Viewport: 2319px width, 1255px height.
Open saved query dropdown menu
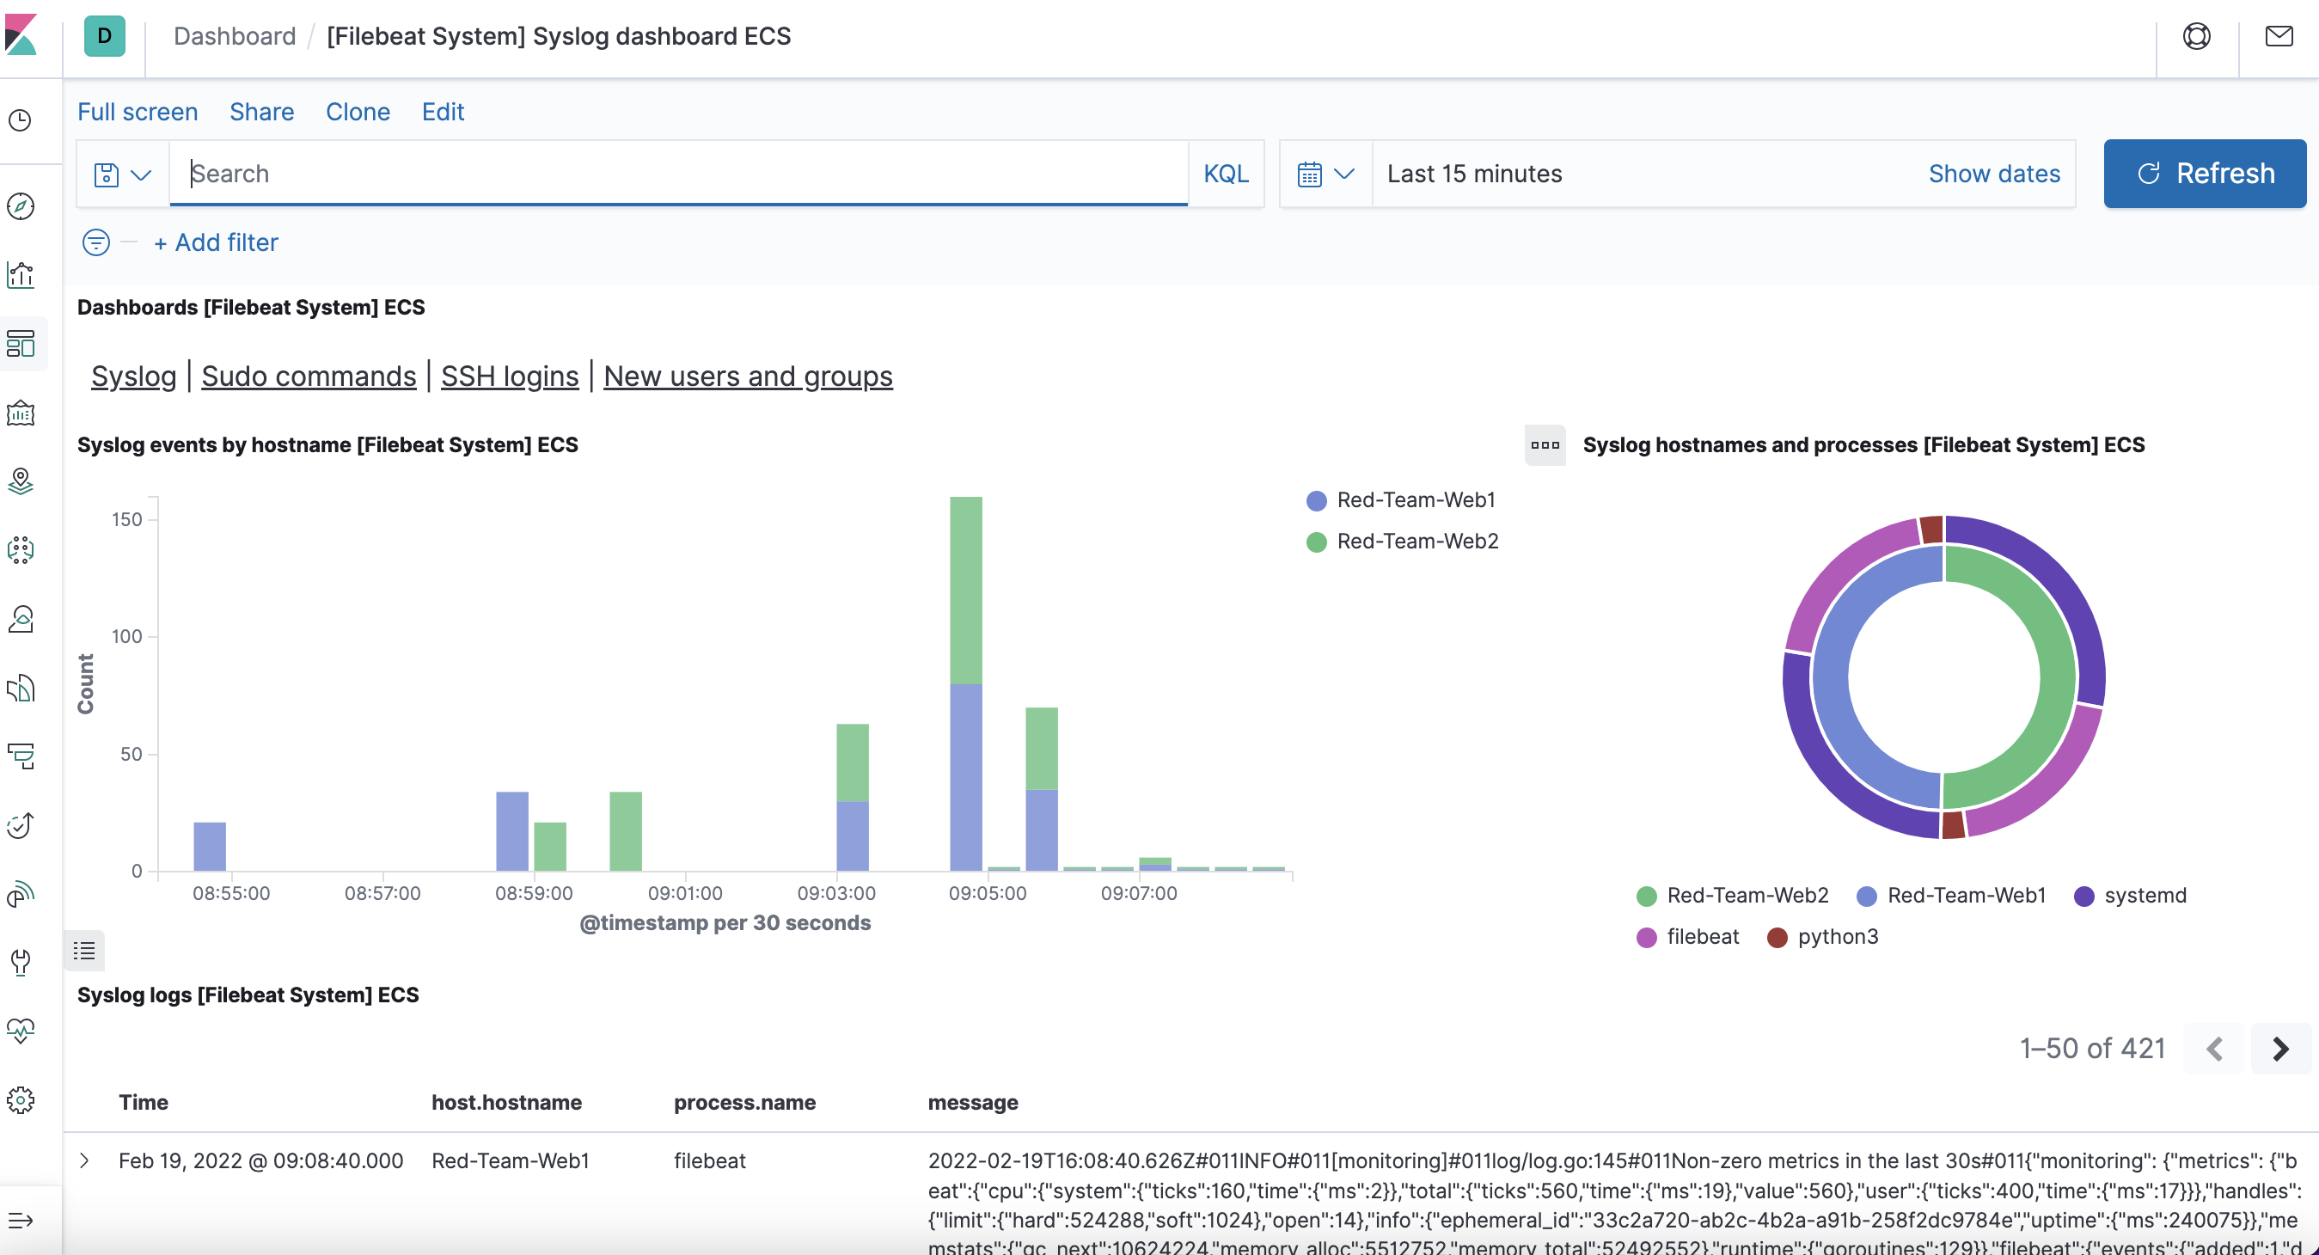(x=123, y=174)
